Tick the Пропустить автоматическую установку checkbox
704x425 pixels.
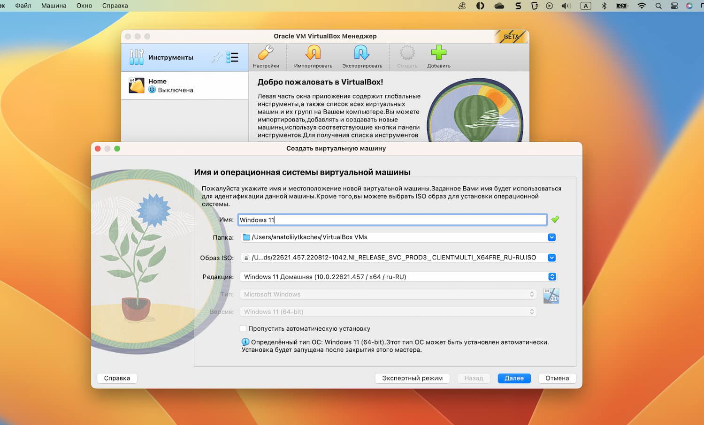tap(243, 328)
